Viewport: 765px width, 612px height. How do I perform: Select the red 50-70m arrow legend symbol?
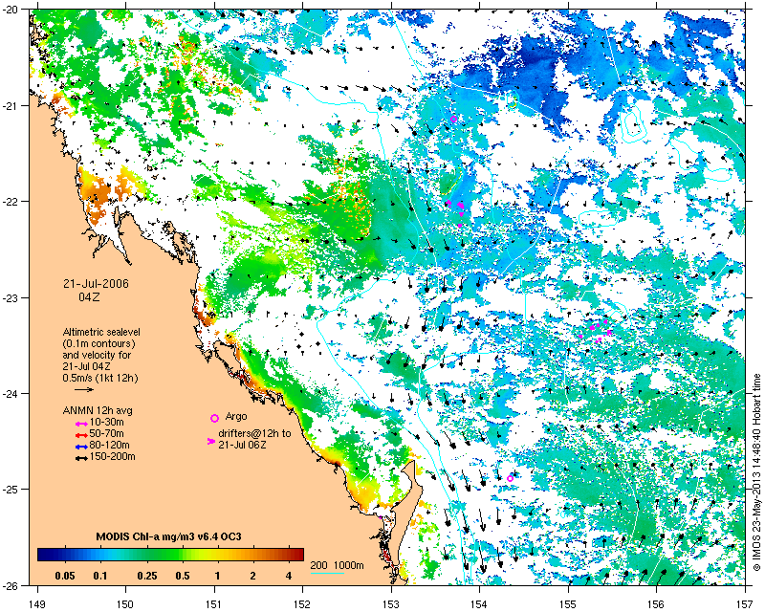[x=81, y=435]
